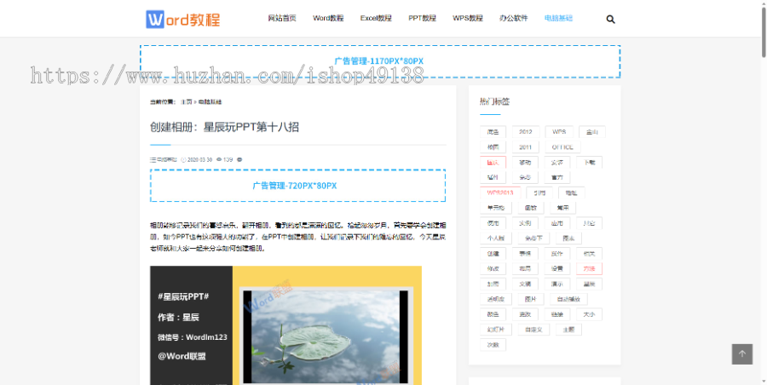Click the 次数 tag
Viewport: 767px width, 385px height.
click(x=493, y=344)
